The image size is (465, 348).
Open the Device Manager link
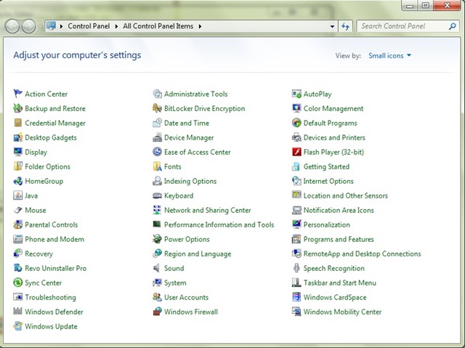click(x=189, y=137)
